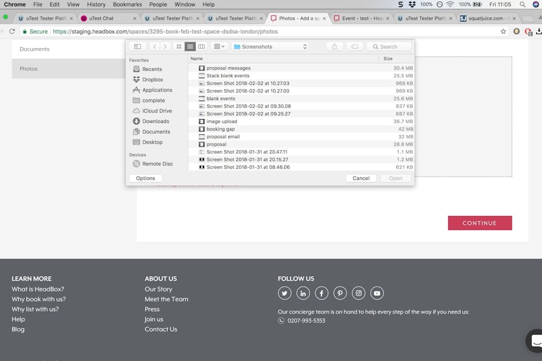Open the LinkedIn social icon
The image size is (542, 361).
303,293
